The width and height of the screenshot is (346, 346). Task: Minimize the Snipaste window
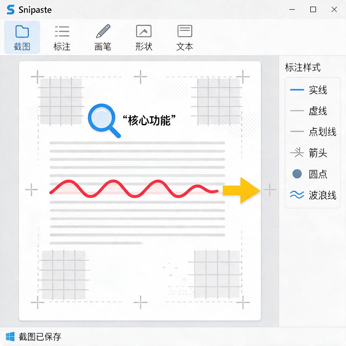coord(292,9)
